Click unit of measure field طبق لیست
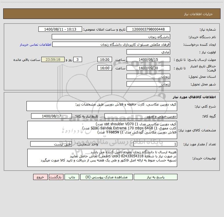Viewport: 224px width, 217px height. coord(51,144)
